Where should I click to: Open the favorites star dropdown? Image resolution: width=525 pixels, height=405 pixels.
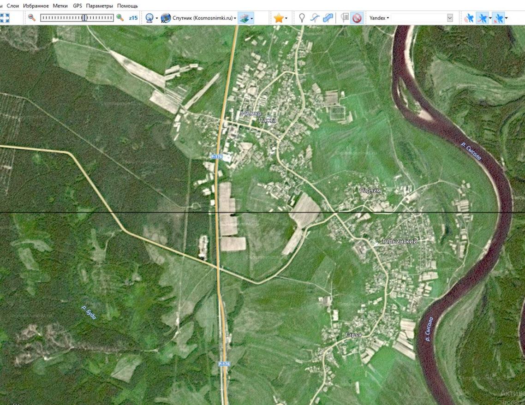click(x=280, y=18)
